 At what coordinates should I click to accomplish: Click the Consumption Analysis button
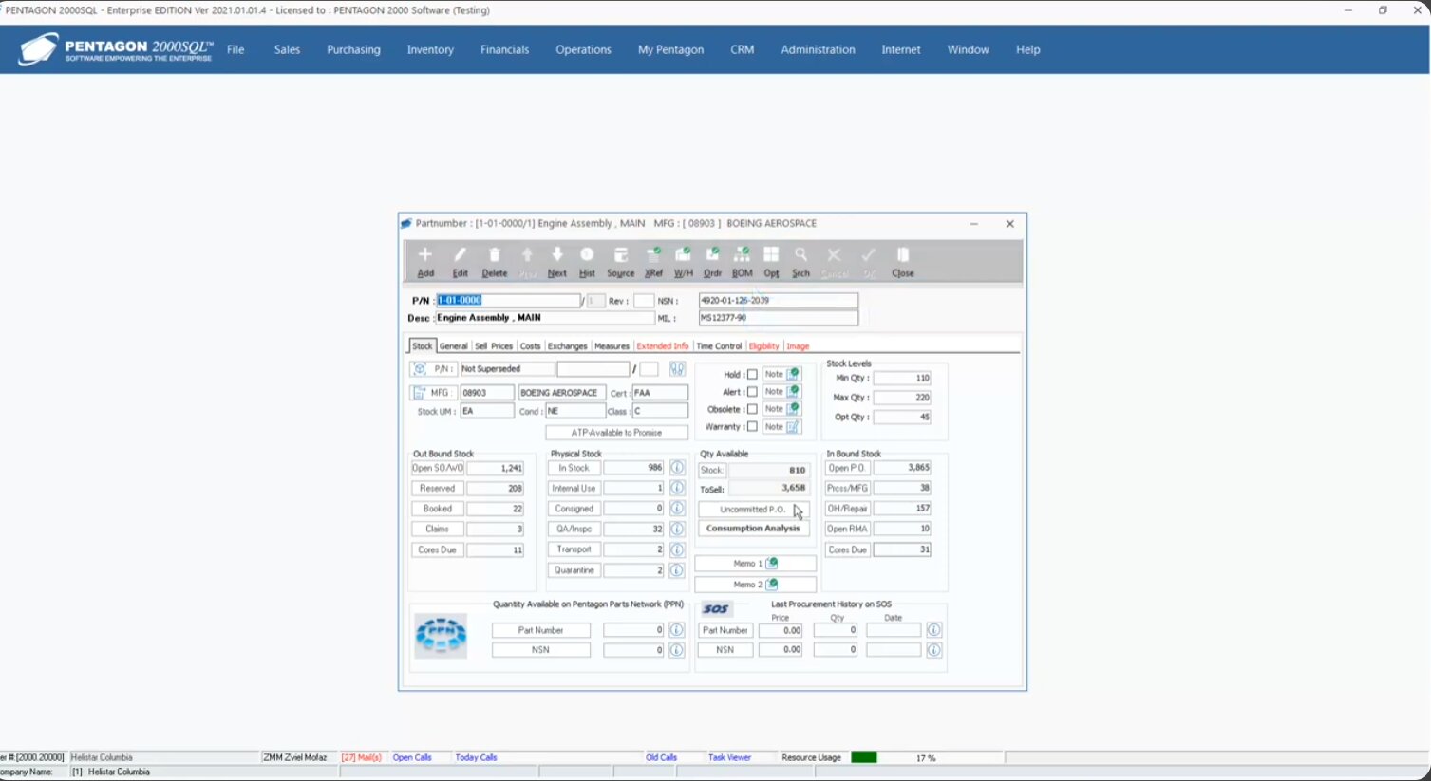pyautogui.click(x=754, y=529)
